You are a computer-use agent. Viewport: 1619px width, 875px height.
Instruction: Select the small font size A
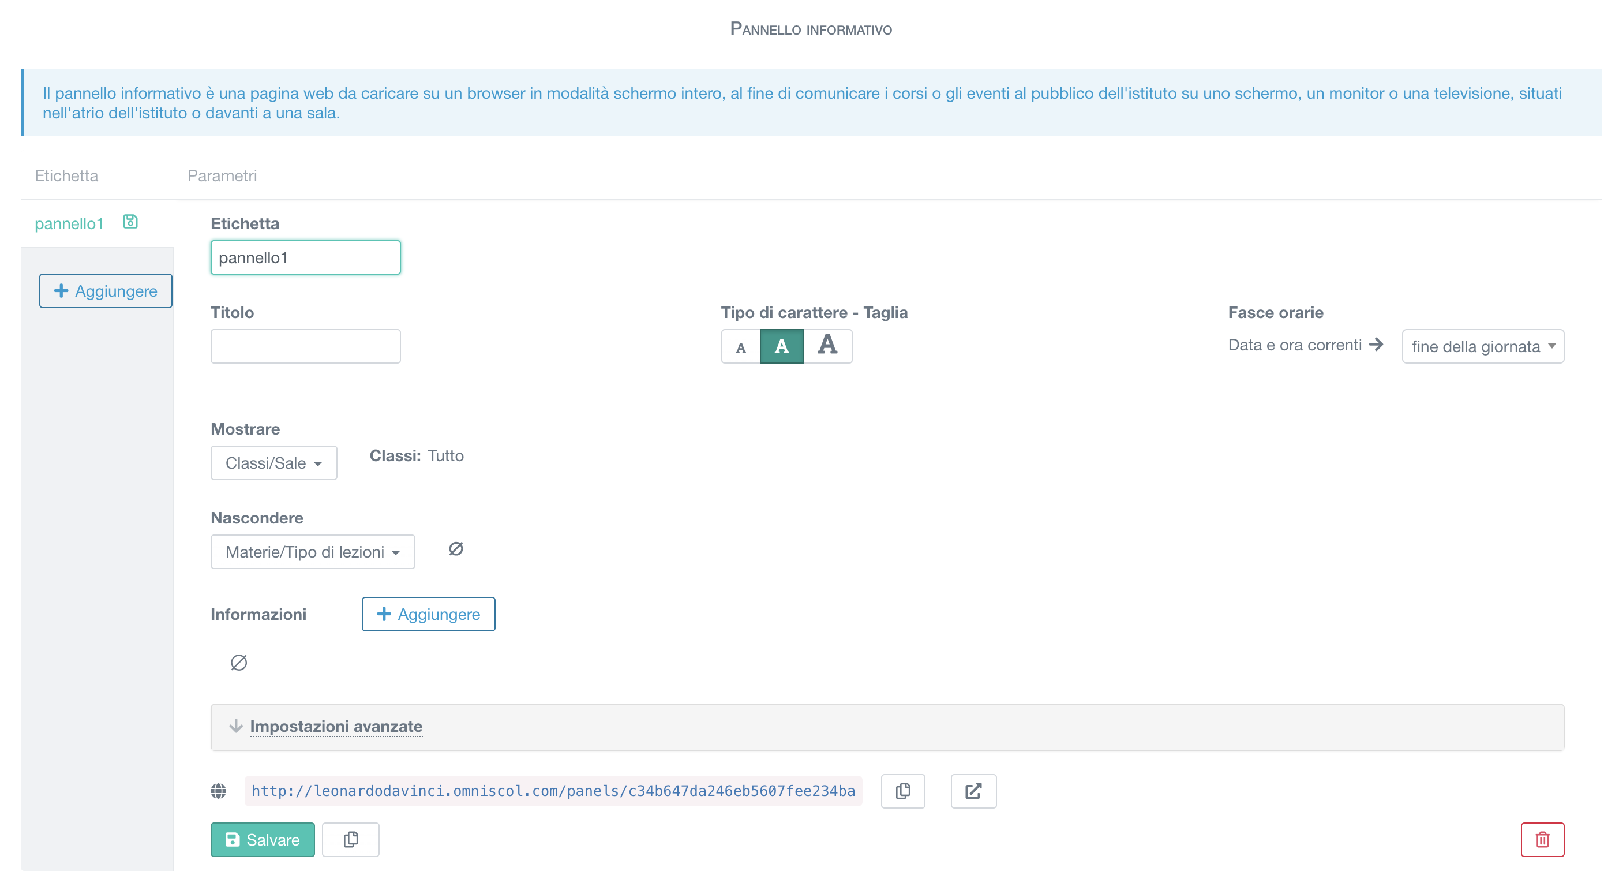point(741,346)
